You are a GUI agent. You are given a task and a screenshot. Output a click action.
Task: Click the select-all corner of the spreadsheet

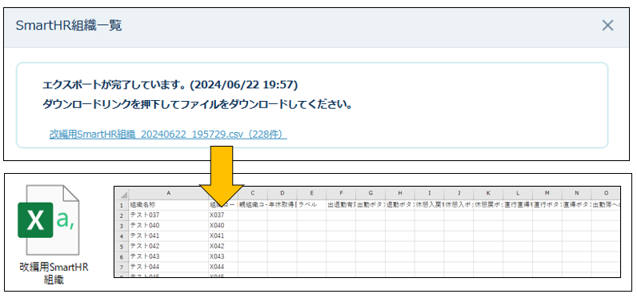tap(122, 194)
